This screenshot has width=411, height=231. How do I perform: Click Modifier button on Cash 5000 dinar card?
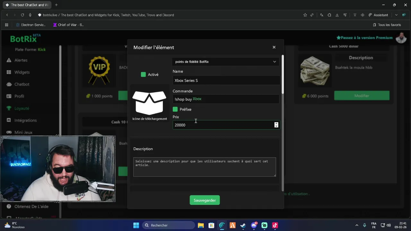pyautogui.click(x=362, y=96)
